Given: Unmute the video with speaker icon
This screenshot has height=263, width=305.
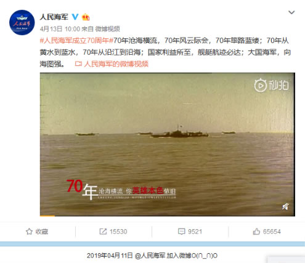Looking at the screenshot, I should [x=285, y=206].
